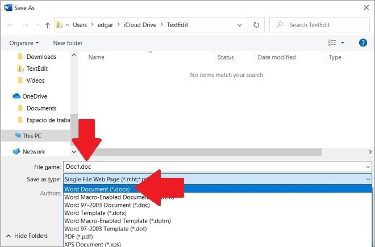Click the search magnifier icon
This screenshot has width=375, height=247.
(x=280, y=24)
